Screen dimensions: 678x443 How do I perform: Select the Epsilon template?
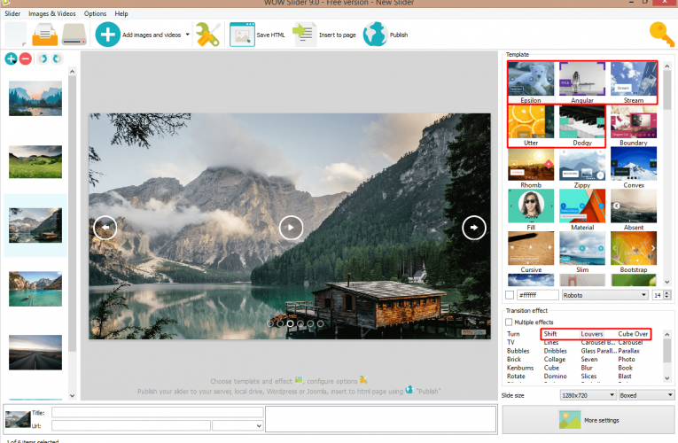click(531, 82)
